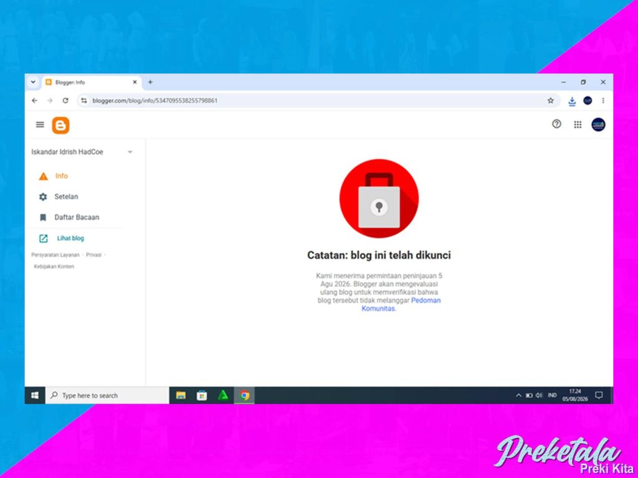Open the Windows Start menu
638x478 pixels.
(35, 395)
